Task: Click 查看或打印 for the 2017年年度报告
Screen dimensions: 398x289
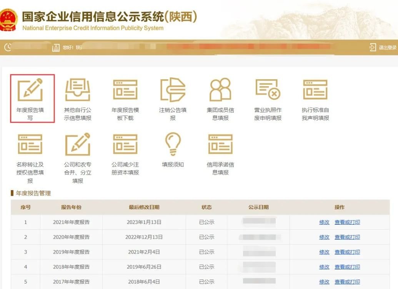Action: (x=347, y=282)
